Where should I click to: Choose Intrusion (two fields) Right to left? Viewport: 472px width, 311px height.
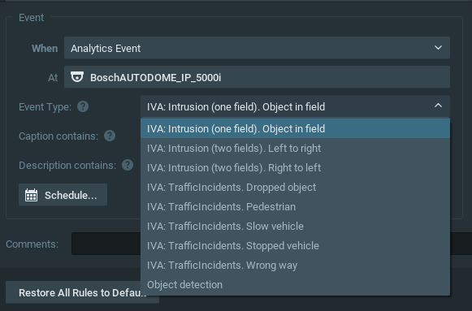[x=295, y=168]
